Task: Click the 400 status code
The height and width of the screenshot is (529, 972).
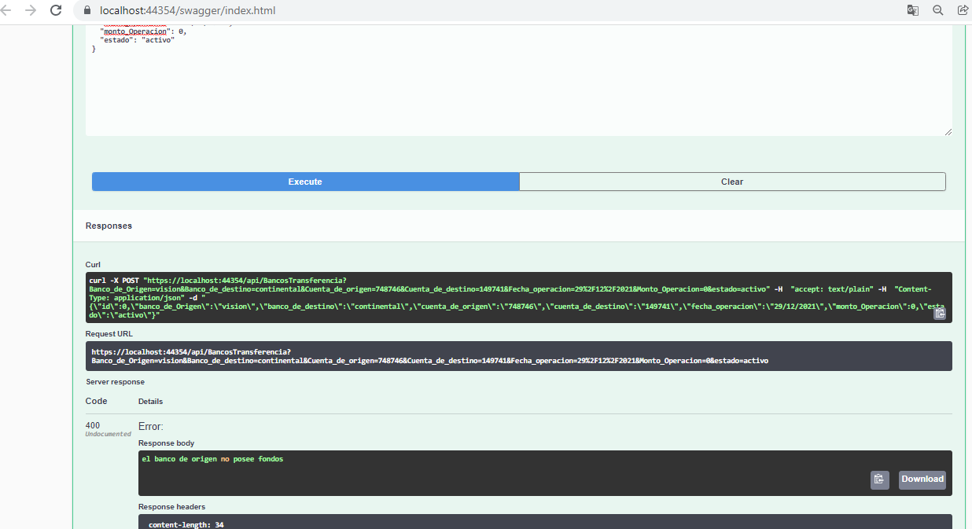Action: click(x=93, y=426)
